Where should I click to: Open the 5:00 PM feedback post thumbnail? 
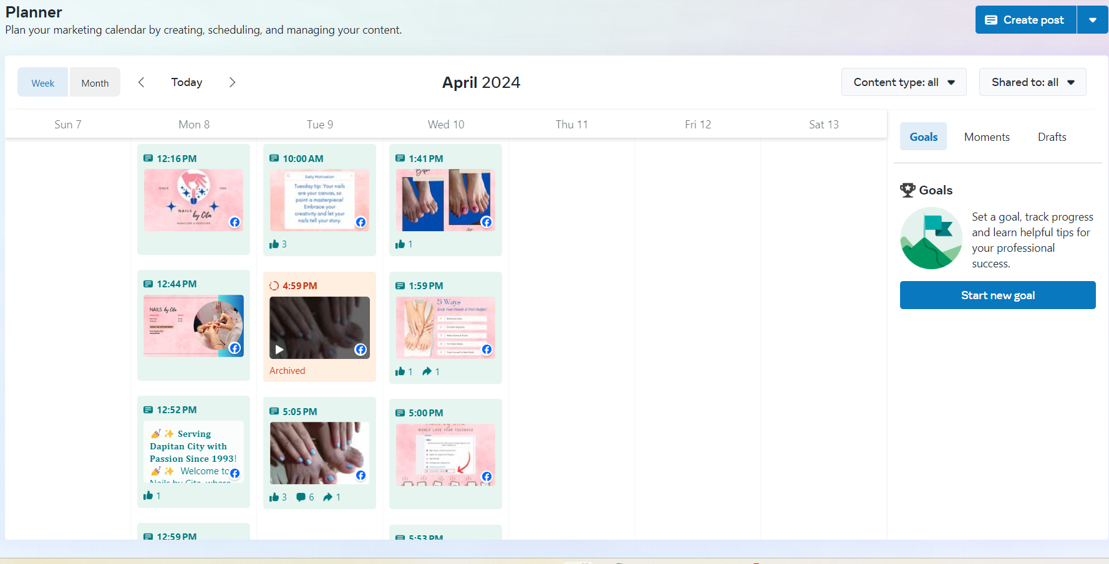(x=445, y=455)
